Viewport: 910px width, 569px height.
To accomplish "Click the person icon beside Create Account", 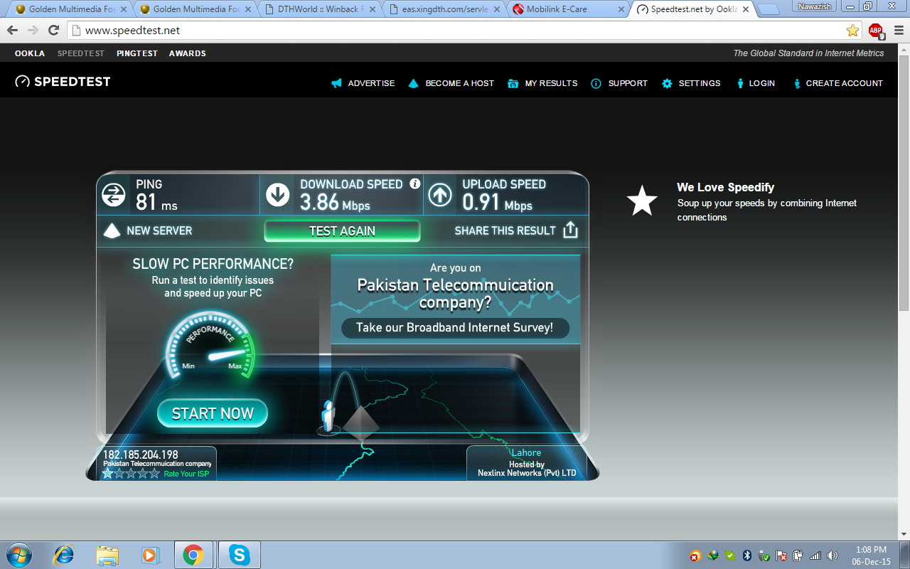I will tap(797, 83).
